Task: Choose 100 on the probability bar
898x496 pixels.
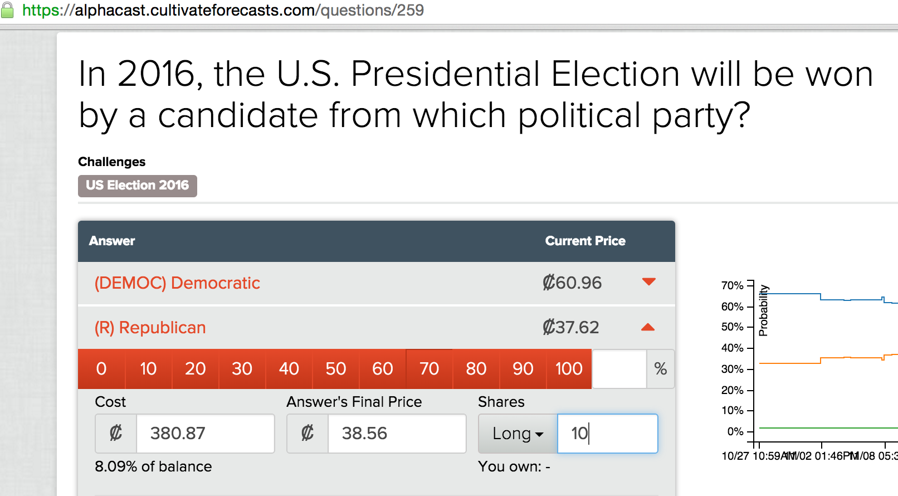Action: click(569, 368)
